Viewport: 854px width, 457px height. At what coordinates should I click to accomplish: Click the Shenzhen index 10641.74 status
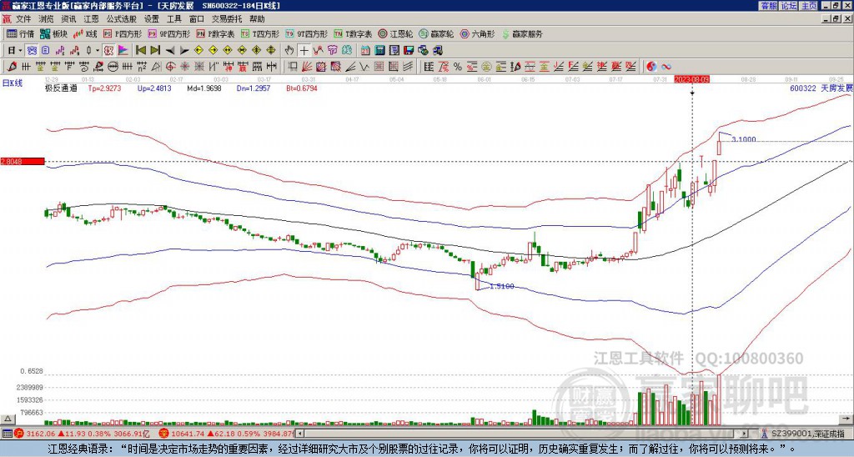point(228,434)
